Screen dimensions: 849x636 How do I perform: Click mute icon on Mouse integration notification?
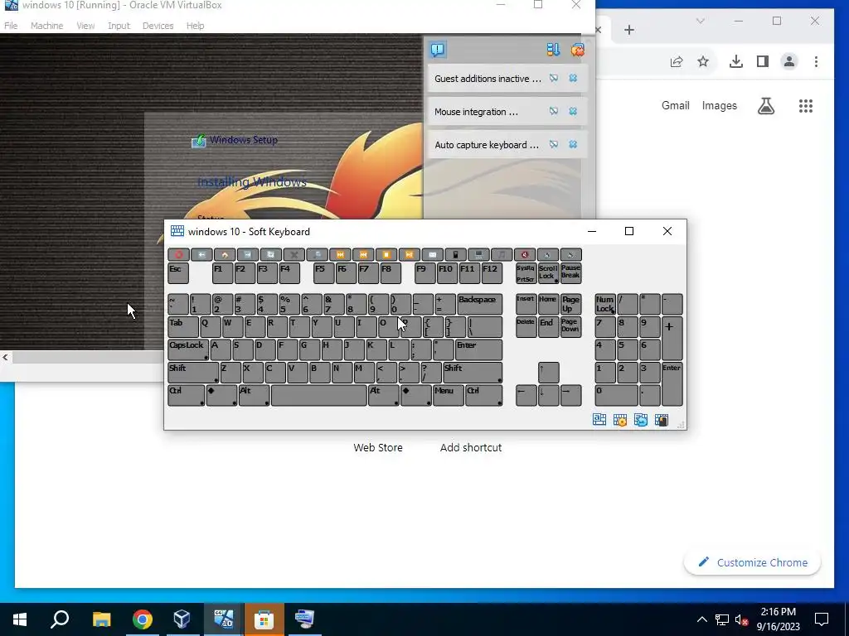(x=553, y=112)
